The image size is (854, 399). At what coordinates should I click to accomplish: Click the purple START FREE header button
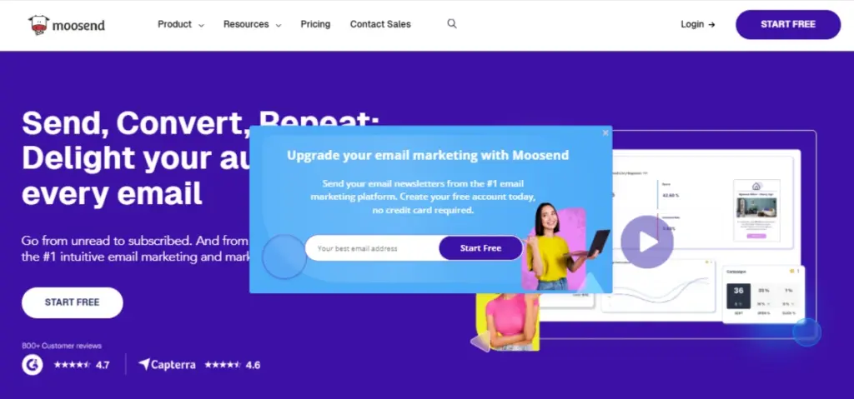click(x=788, y=24)
